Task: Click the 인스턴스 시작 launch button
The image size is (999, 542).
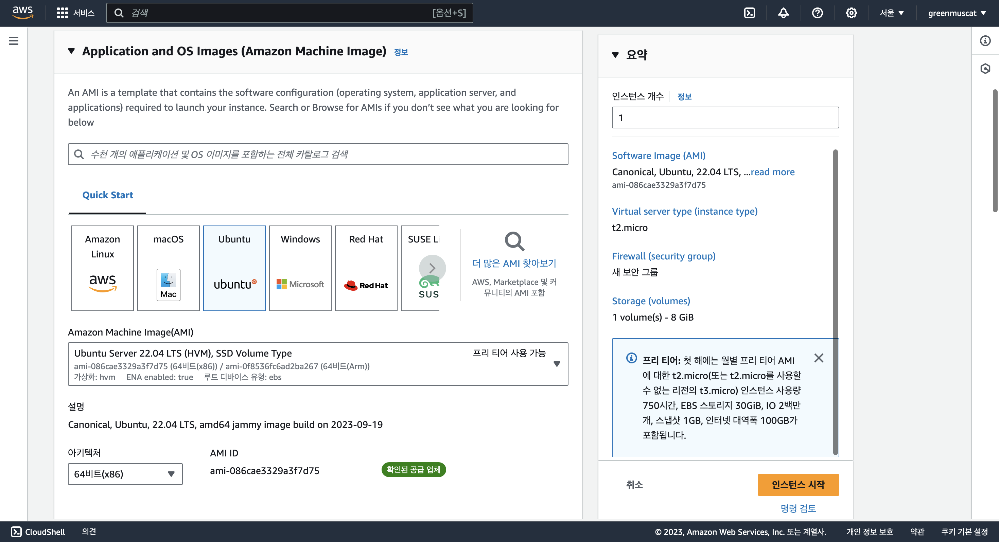Action: pos(798,485)
